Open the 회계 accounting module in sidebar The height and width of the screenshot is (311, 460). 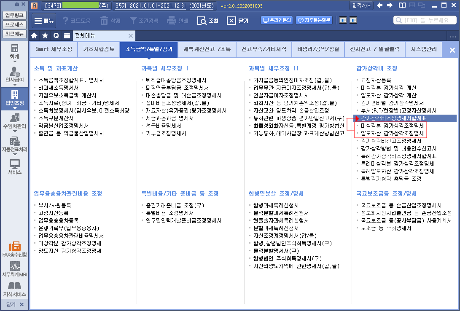tap(15, 50)
